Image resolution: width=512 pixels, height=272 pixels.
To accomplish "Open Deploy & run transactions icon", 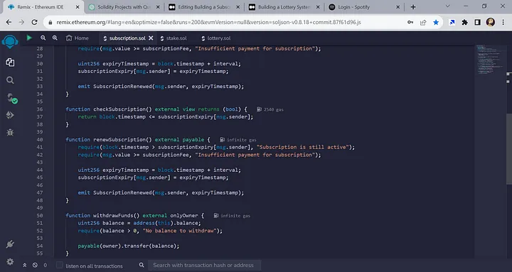I will [10, 115].
